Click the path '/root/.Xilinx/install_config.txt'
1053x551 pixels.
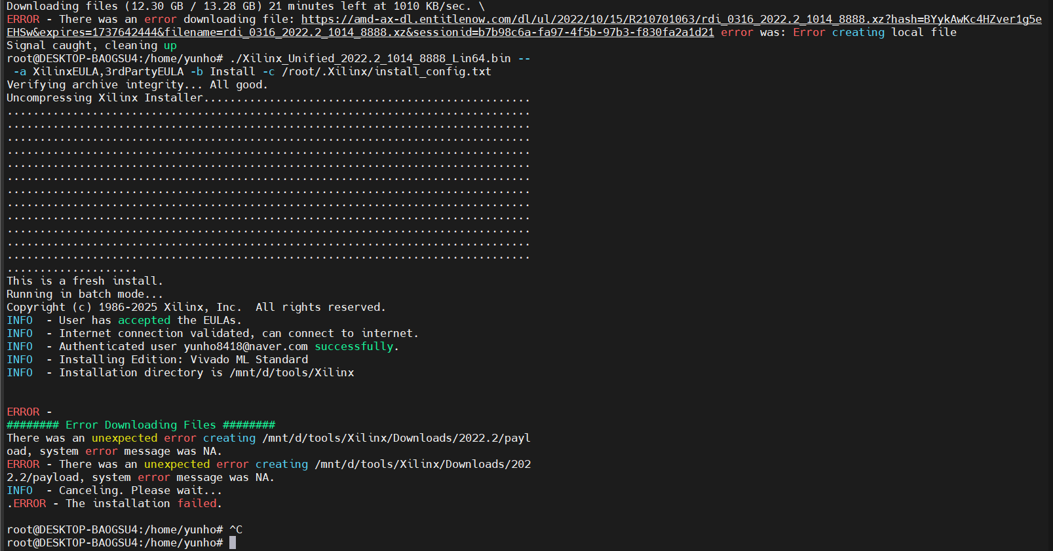pos(387,71)
